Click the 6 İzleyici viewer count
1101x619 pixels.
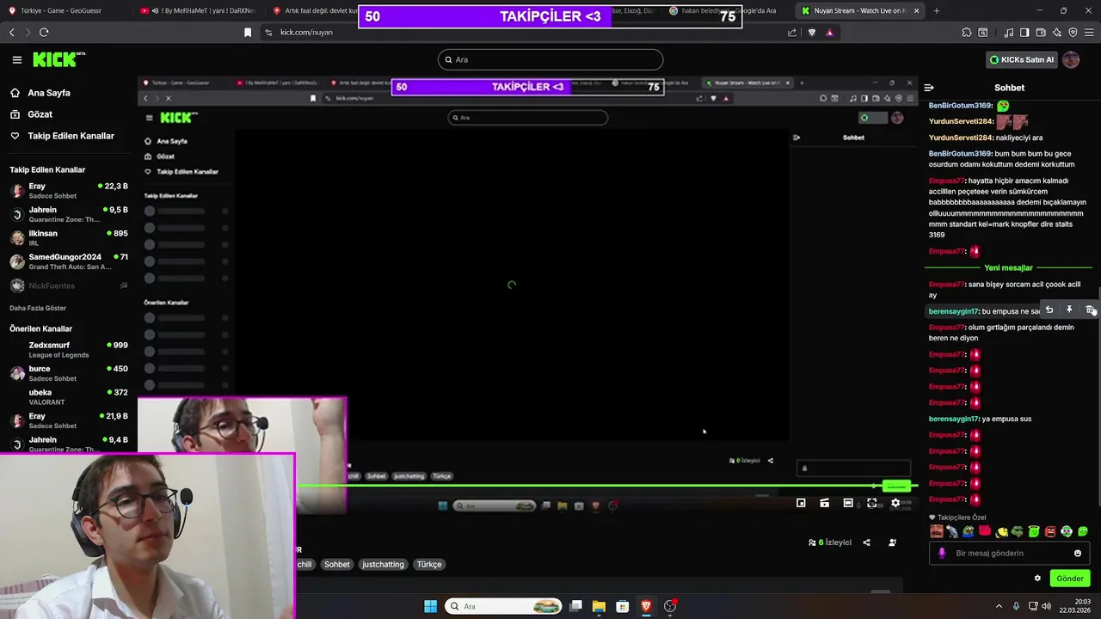(x=830, y=542)
